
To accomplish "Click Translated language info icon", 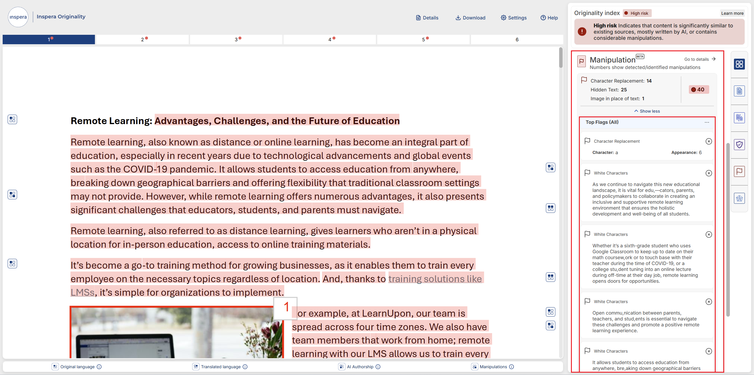I will click(245, 367).
